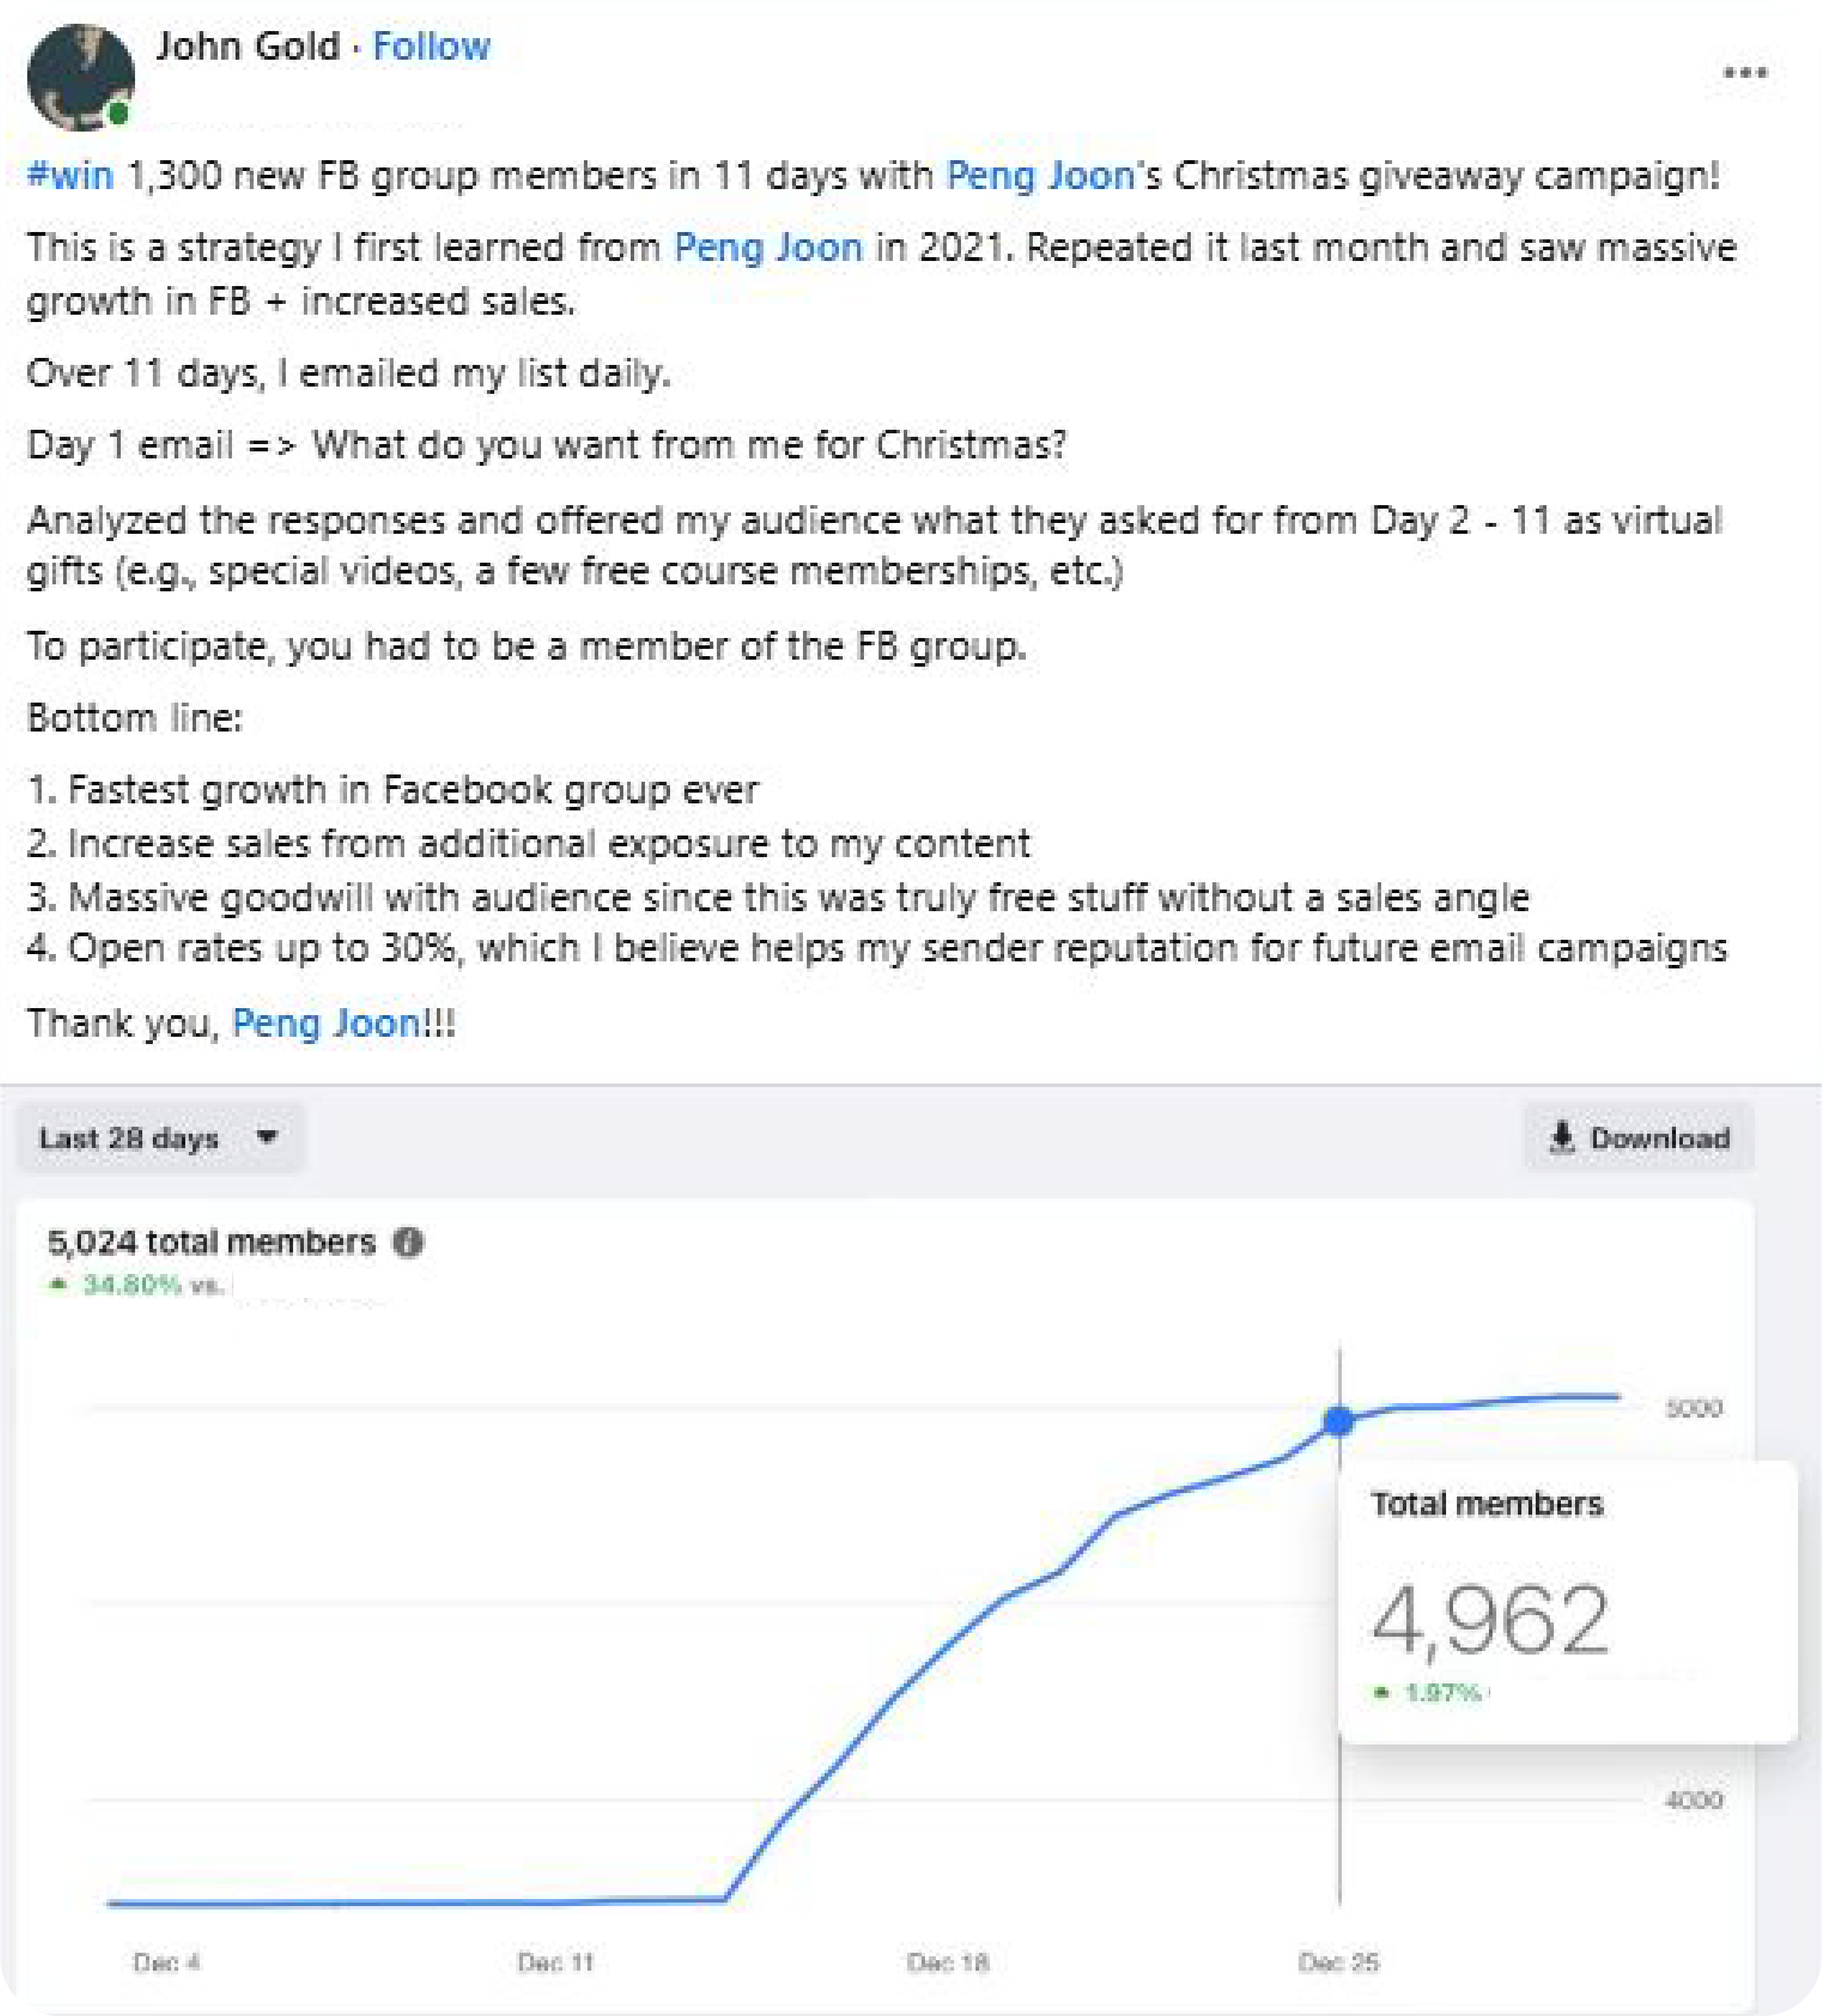Click the 5000 y-axis label
The image size is (1822, 2016).
click(1693, 1408)
